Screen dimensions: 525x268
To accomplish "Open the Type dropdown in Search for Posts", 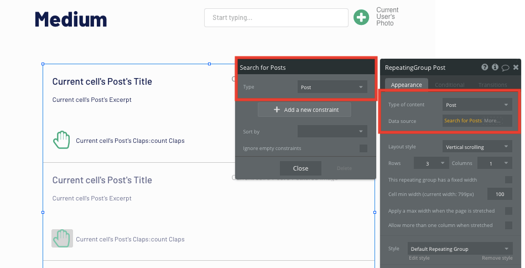I will [x=332, y=87].
